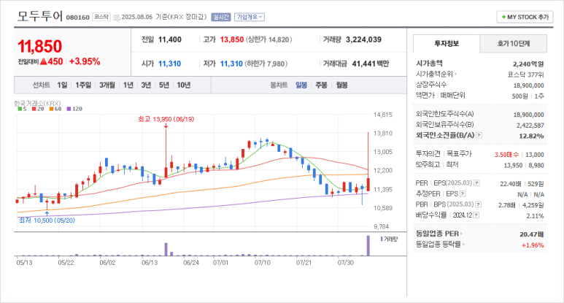Click the 07/10 date on chart axis
Viewport: 564px width, 303px height.
click(x=262, y=263)
